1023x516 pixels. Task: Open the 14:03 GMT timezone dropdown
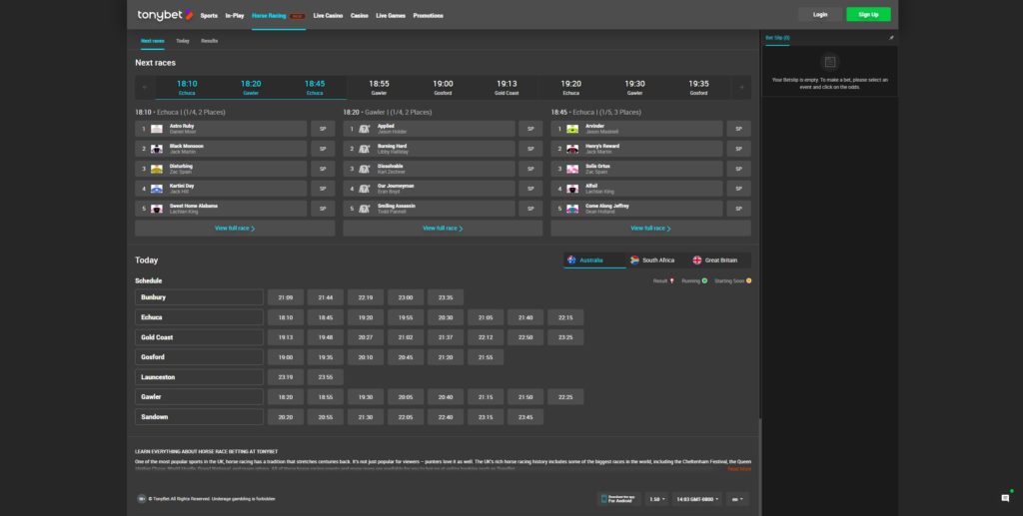[697, 499]
